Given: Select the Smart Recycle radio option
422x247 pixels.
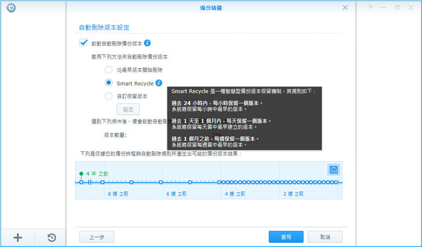Looking at the screenshot, I should point(108,83).
